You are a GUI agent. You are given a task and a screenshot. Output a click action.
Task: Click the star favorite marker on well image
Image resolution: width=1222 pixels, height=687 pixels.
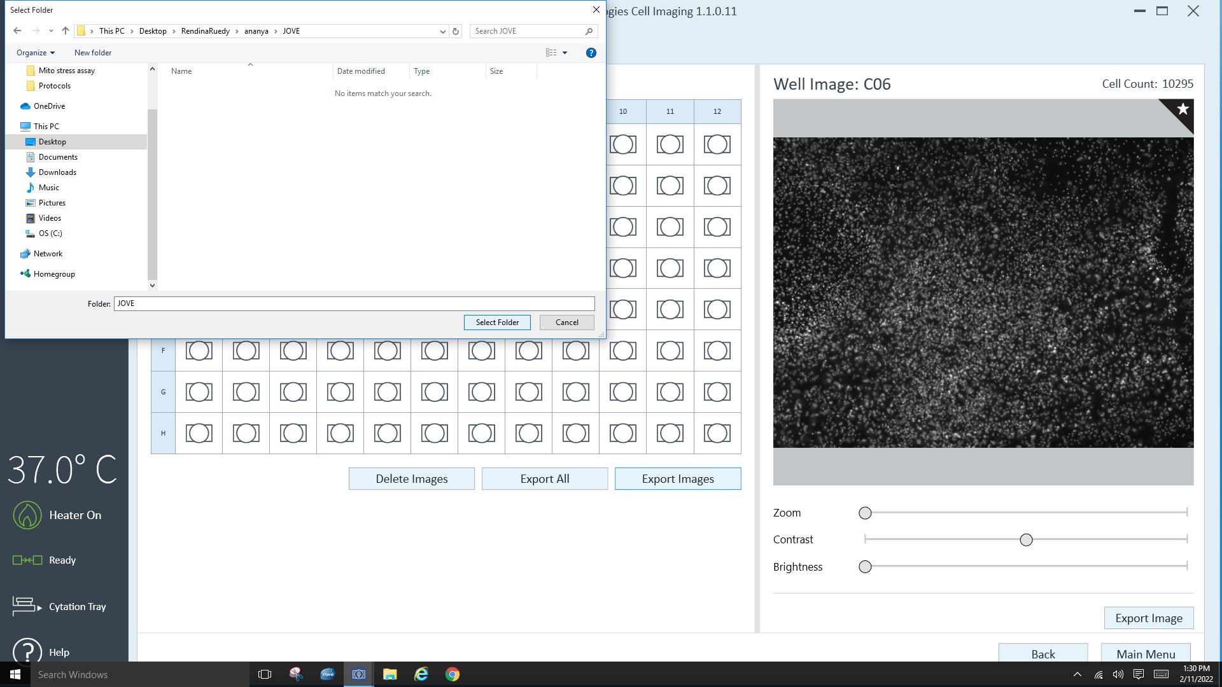click(1183, 109)
